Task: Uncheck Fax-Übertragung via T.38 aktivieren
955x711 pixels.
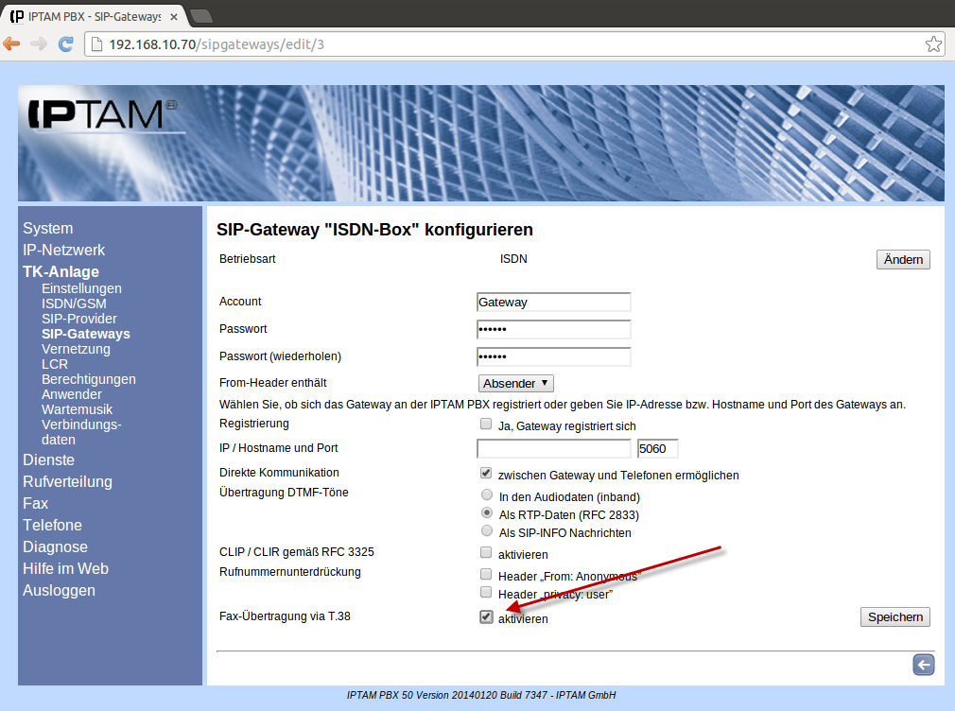Action: tap(486, 616)
